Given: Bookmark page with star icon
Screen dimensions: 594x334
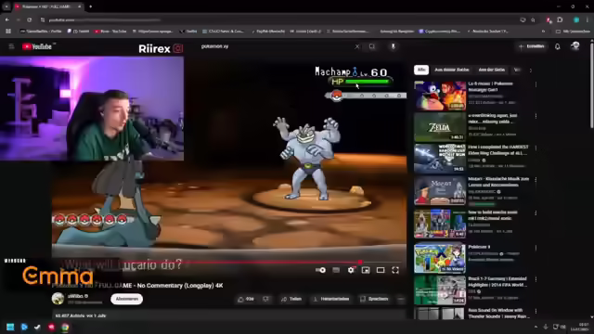Looking at the screenshot, I should pyautogui.click(x=533, y=19).
